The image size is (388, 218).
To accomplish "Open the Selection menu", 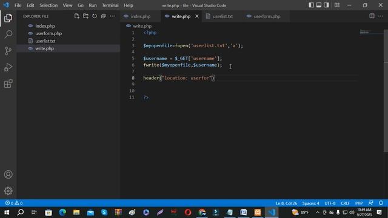I will tap(48, 5).
